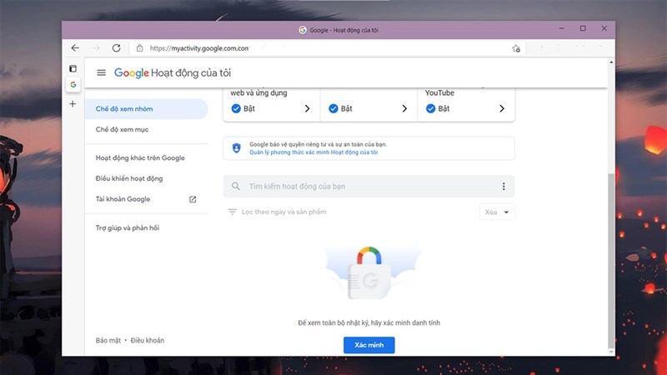Click the address bar URL
This screenshot has height=375, width=667.
coord(199,48)
